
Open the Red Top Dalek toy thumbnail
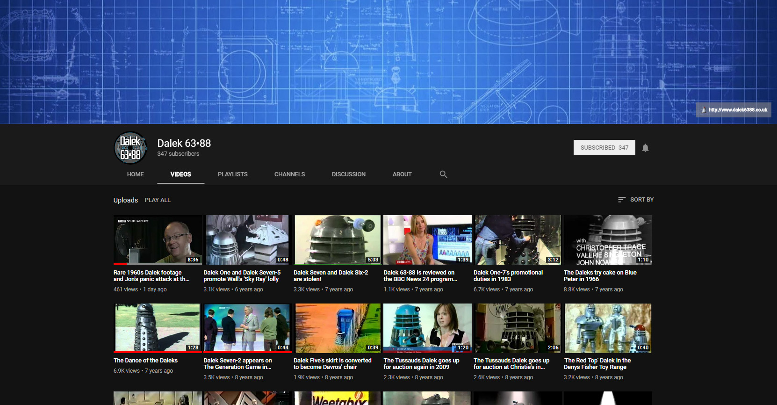pos(608,328)
